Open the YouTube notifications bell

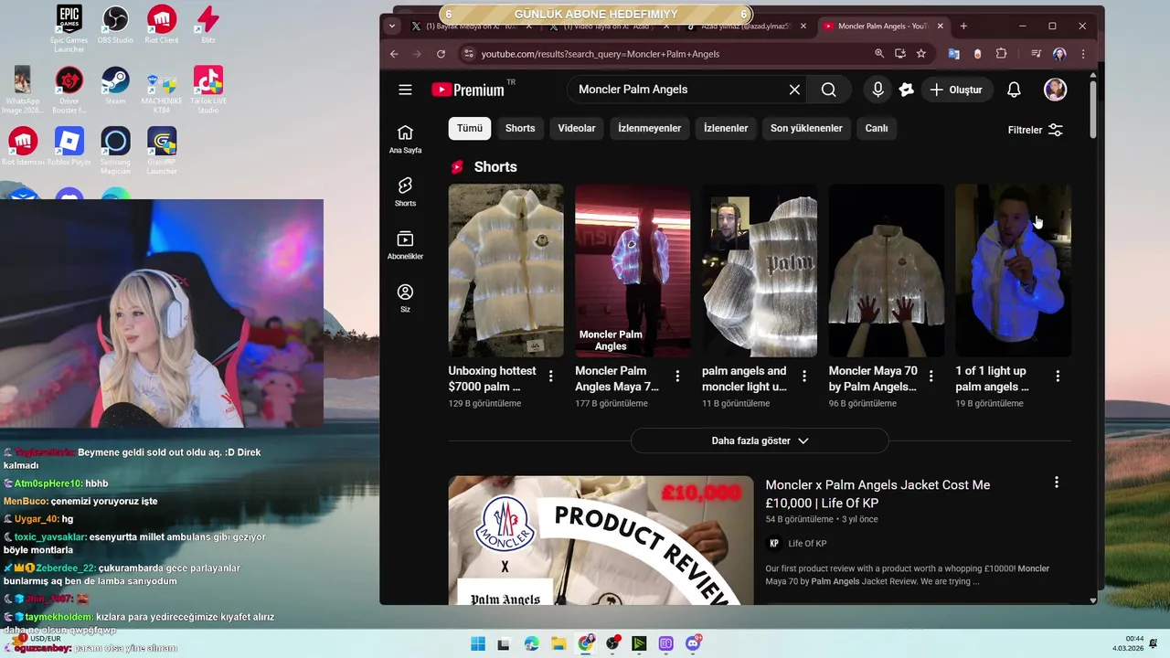(x=1014, y=90)
